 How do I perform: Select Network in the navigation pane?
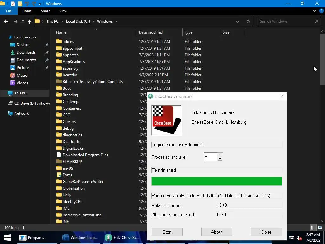(x=21, y=113)
